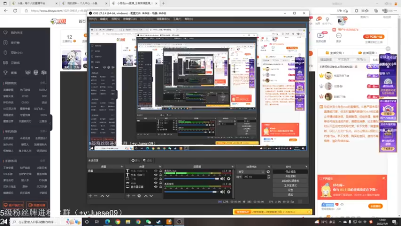401x226 pixels.
Task: Pop out the Sources dock panel
Action: (160, 167)
